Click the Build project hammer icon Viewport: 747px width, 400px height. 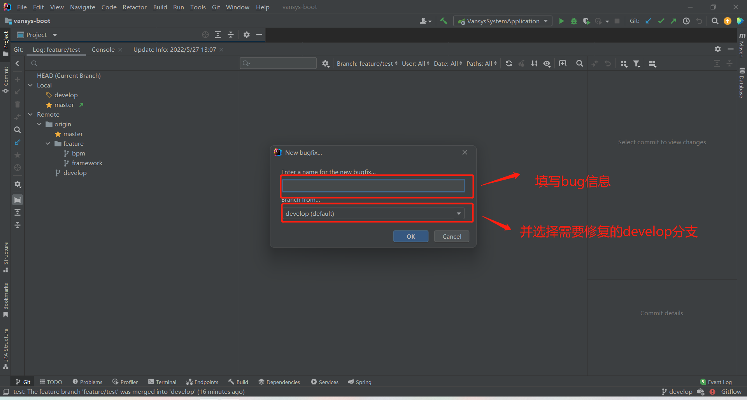444,21
